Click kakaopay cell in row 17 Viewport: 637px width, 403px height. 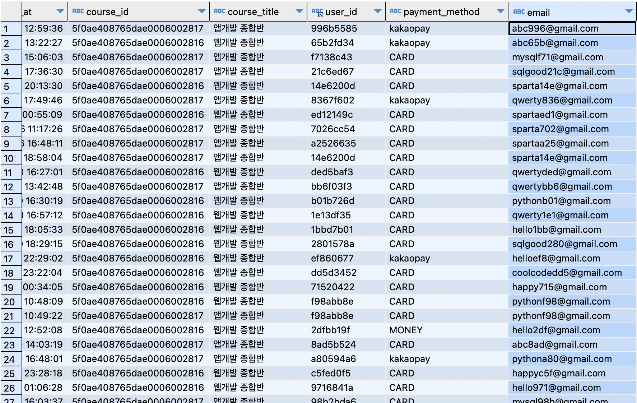point(447,258)
